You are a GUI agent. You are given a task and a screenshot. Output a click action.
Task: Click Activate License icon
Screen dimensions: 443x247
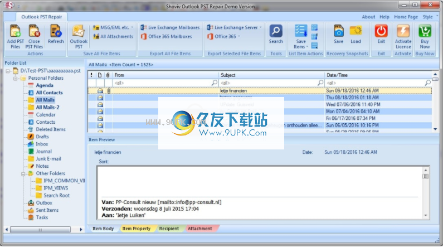pyautogui.click(x=403, y=31)
